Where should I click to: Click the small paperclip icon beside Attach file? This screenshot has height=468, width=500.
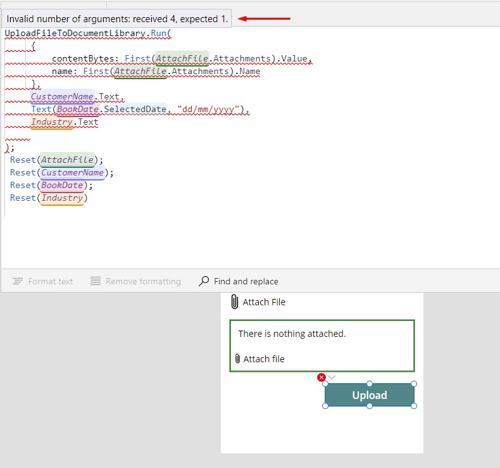point(237,358)
